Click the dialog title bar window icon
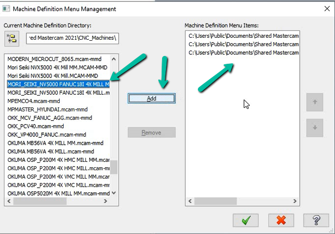 [x=6, y=9]
